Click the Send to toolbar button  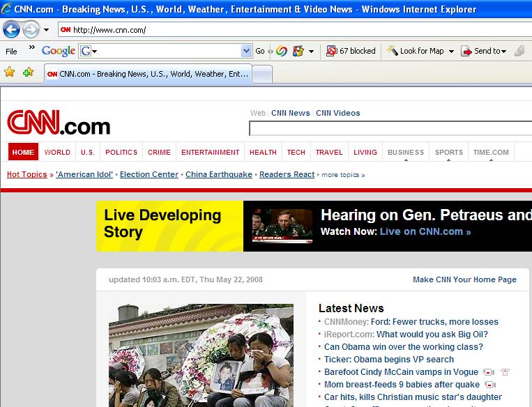coord(482,51)
